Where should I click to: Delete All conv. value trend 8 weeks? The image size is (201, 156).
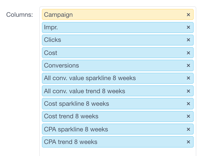point(188,91)
